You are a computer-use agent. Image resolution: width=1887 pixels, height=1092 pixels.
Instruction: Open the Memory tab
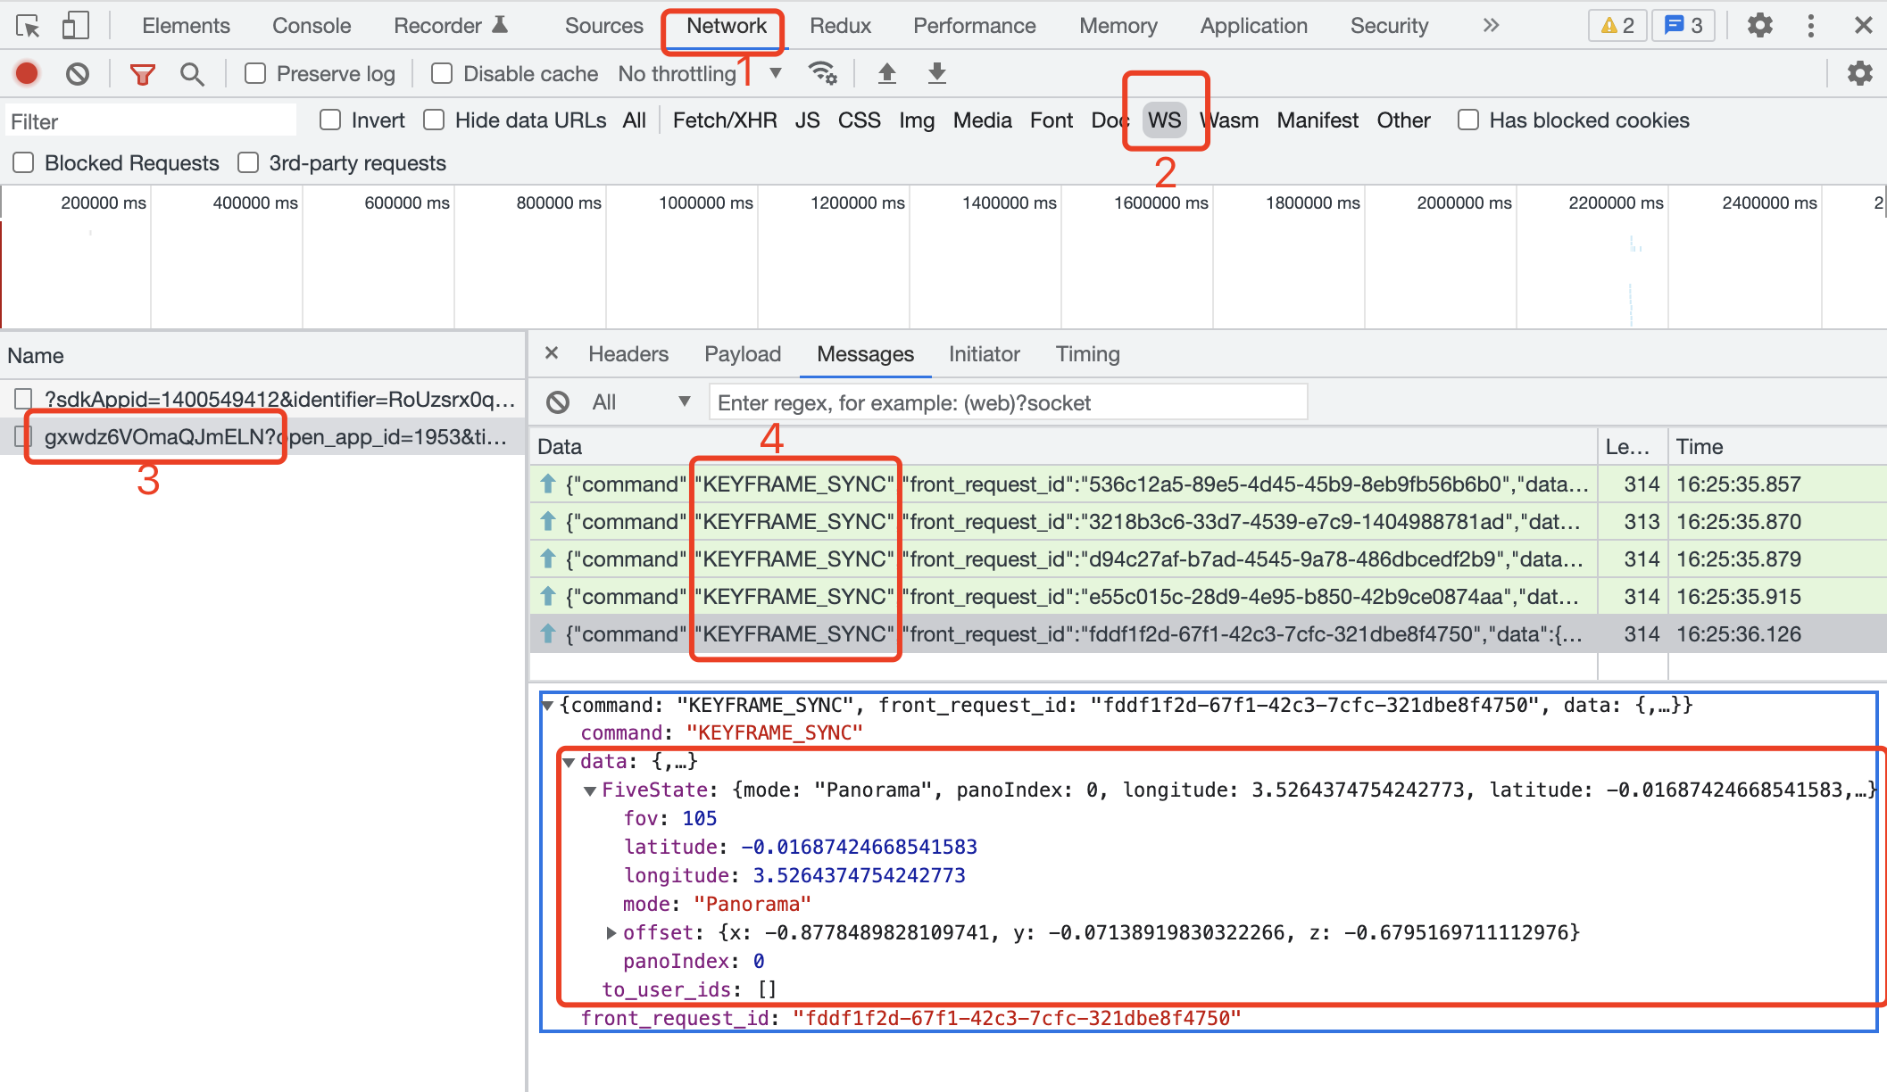coord(1118,26)
